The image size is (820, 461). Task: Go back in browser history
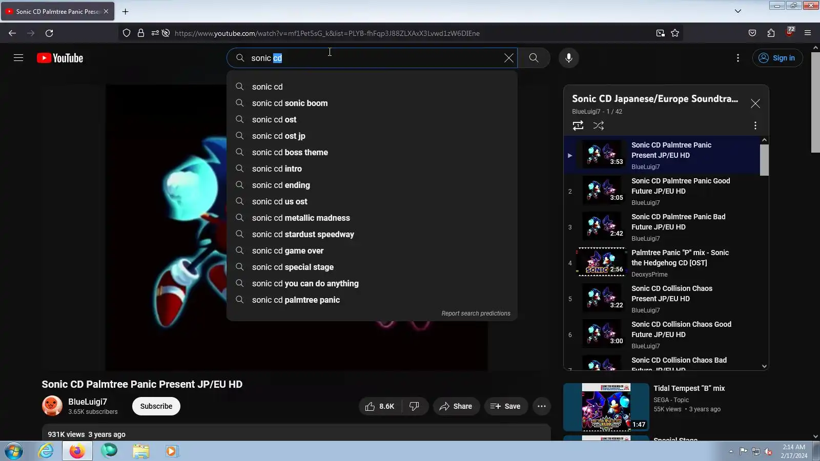coord(12,33)
